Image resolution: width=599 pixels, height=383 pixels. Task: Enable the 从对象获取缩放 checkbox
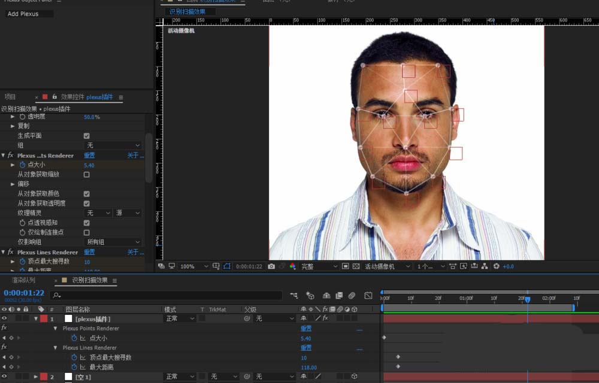coord(86,175)
